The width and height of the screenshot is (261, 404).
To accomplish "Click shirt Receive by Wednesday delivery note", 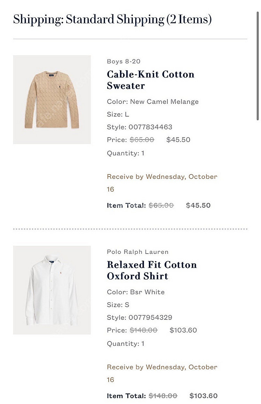I will click(162, 373).
